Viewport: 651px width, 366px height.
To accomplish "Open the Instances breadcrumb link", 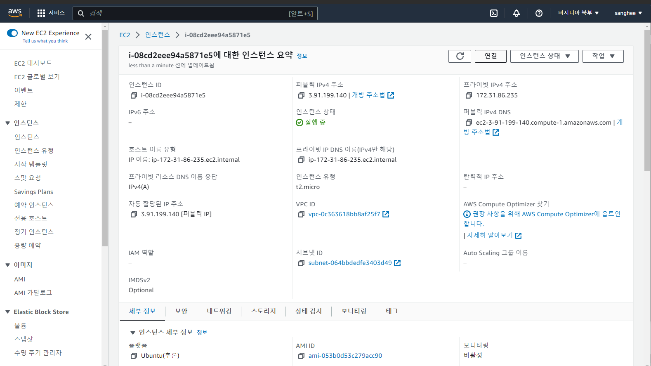I will pyautogui.click(x=158, y=35).
